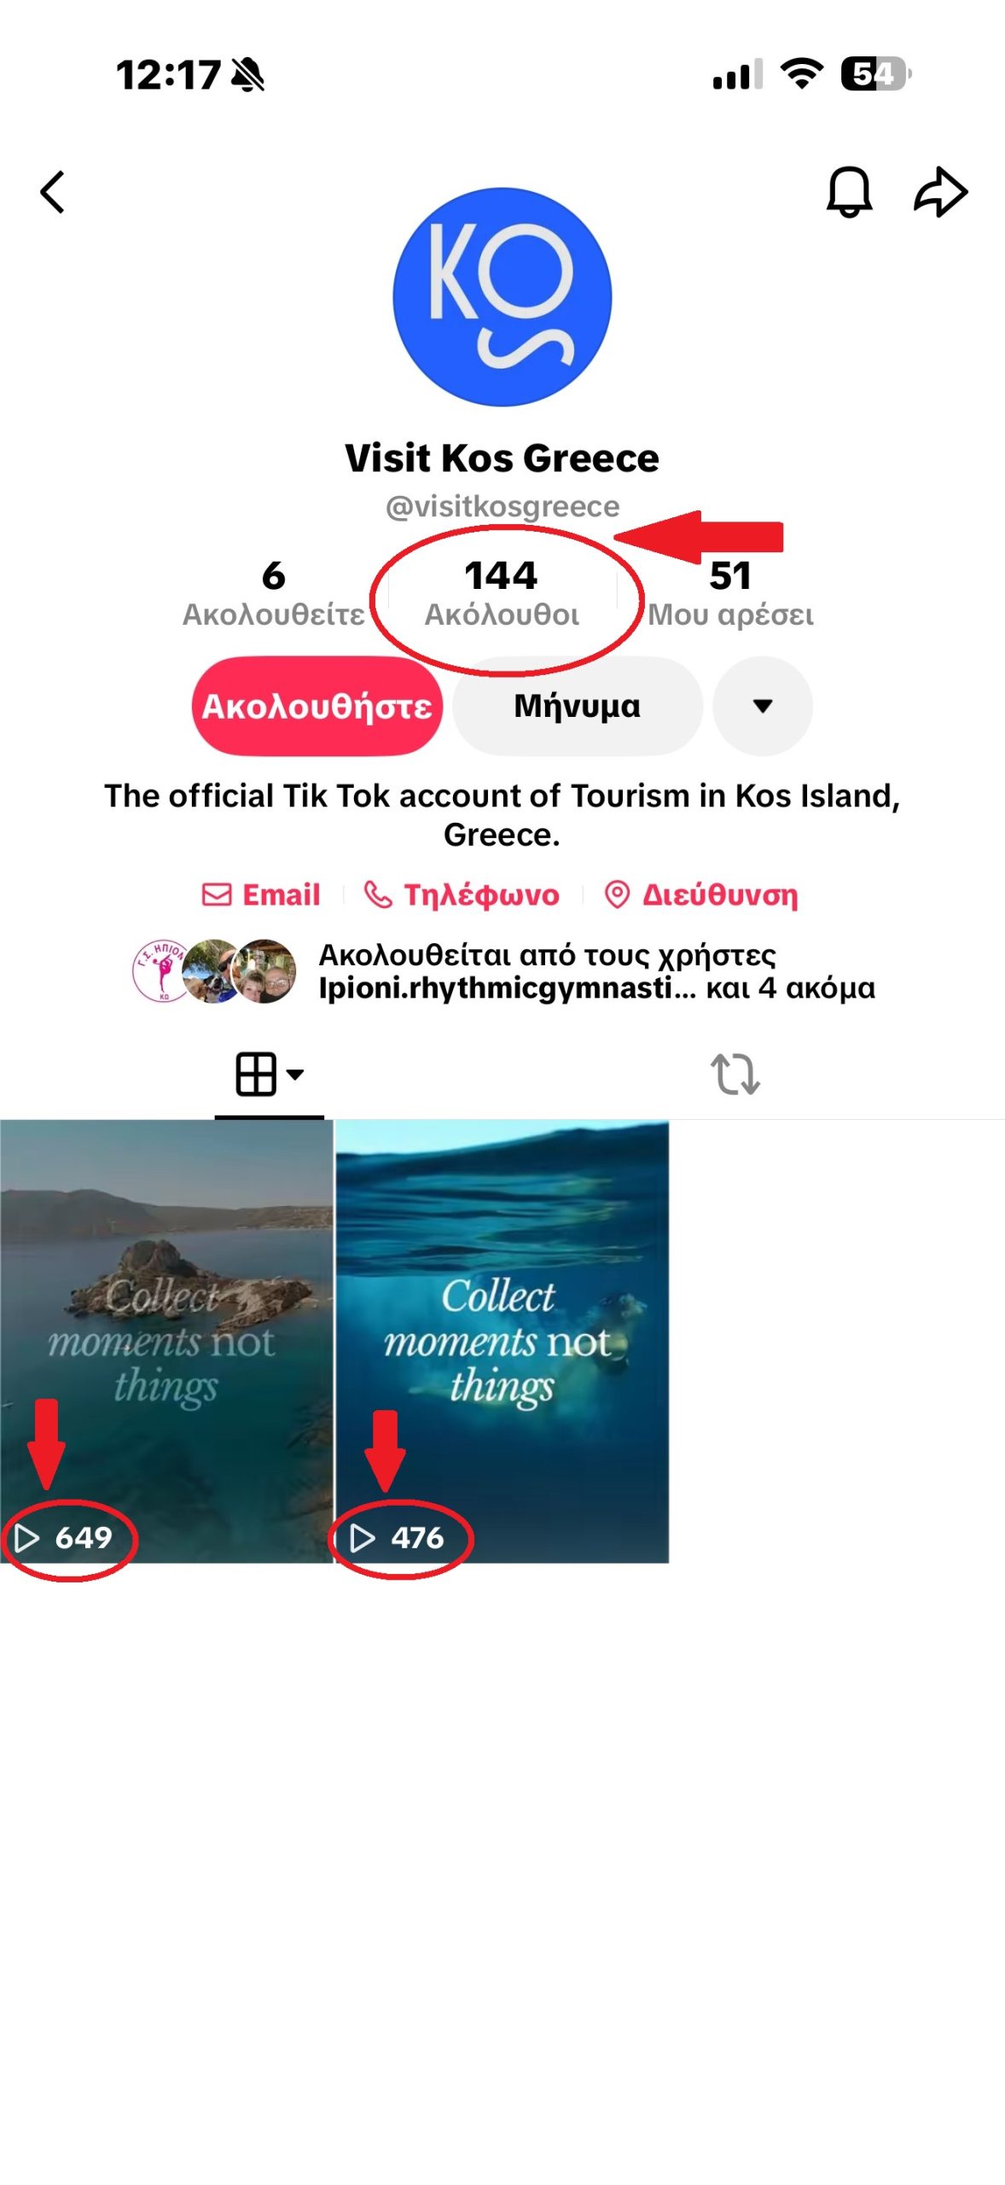Tap the @visitkosgreece username handle
1005x2185 pixels.
502,506
